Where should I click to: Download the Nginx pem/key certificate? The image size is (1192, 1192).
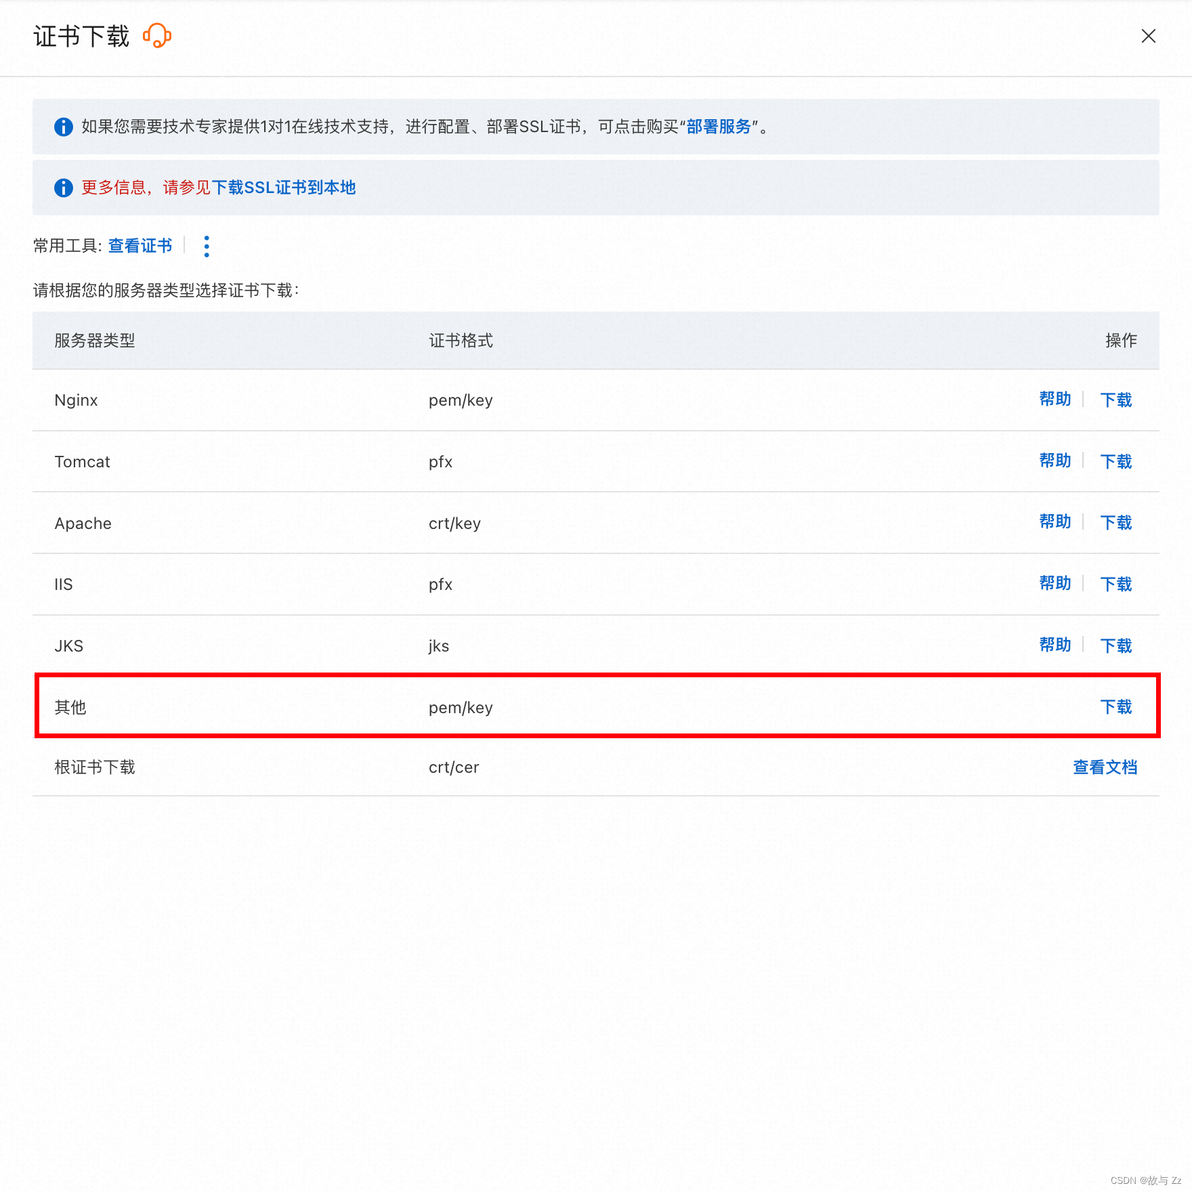1116,400
